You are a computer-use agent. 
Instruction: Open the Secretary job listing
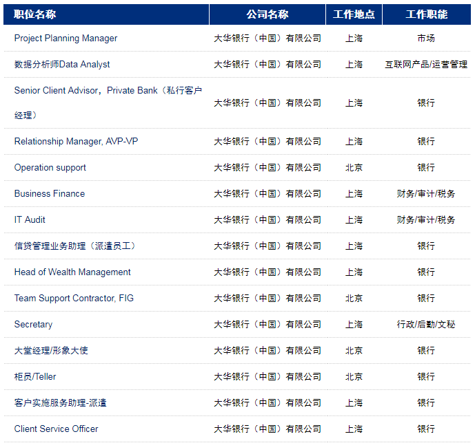point(33,325)
